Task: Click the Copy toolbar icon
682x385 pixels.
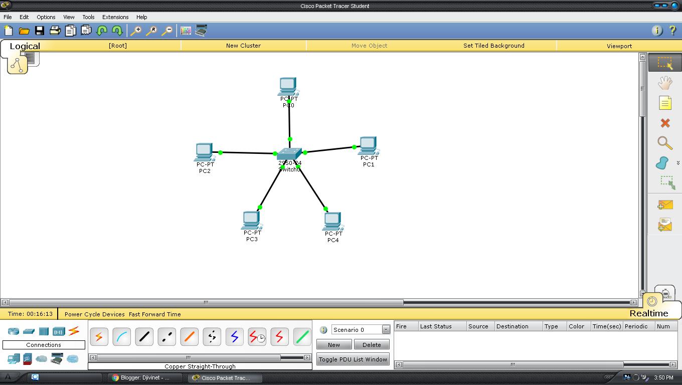Action: [70, 31]
